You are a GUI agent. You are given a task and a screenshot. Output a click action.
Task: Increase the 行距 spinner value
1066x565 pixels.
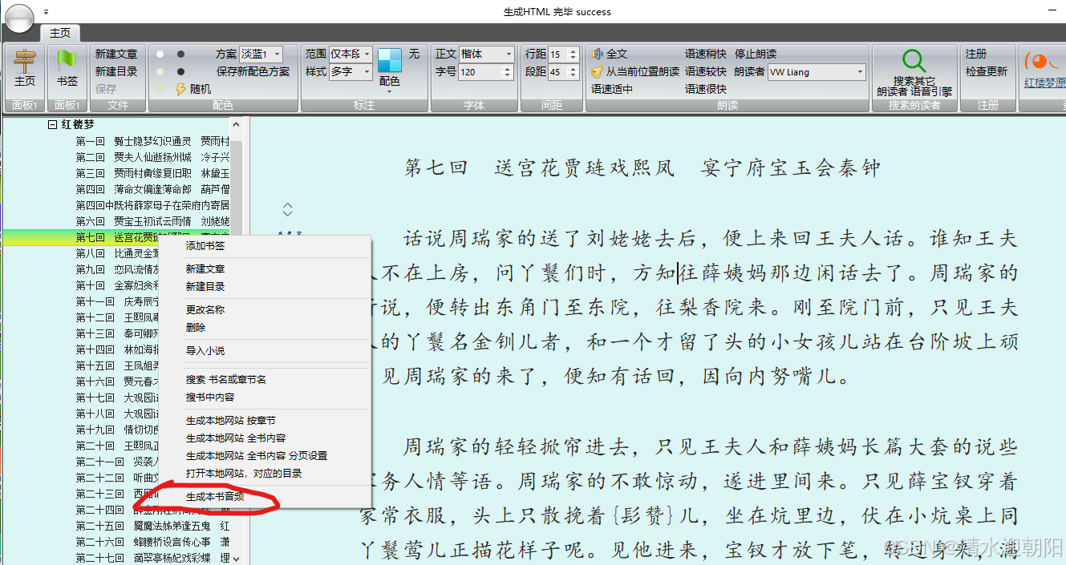[573, 50]
